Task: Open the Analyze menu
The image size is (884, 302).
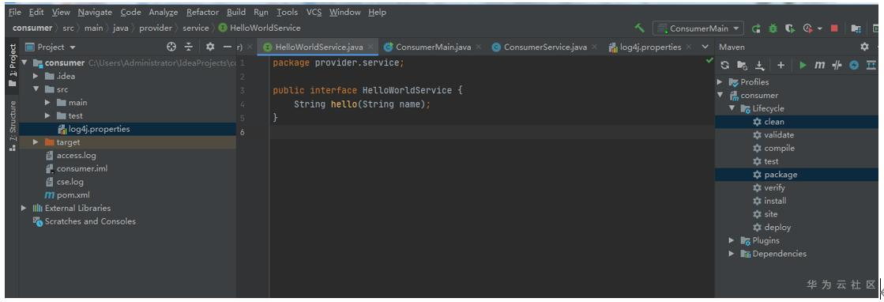Action: point(164,12)
